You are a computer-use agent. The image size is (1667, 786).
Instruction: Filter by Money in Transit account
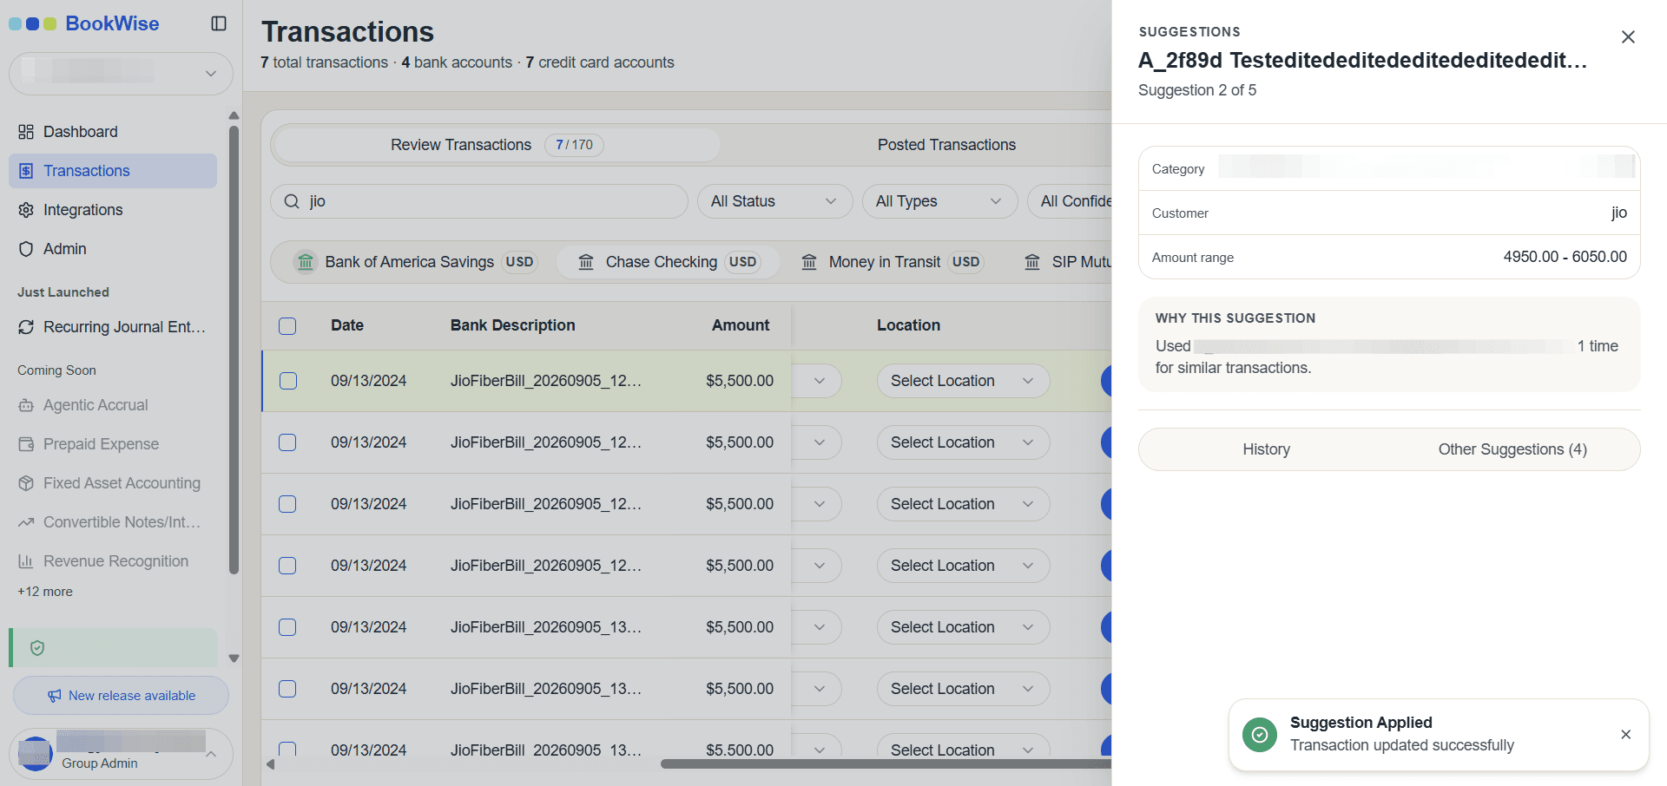892,262
